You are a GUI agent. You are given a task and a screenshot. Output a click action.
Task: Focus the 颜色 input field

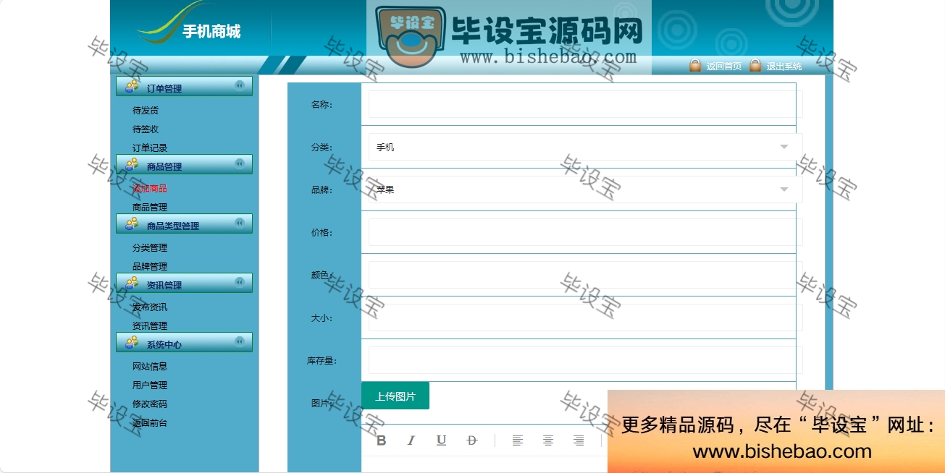pos(585,275)
